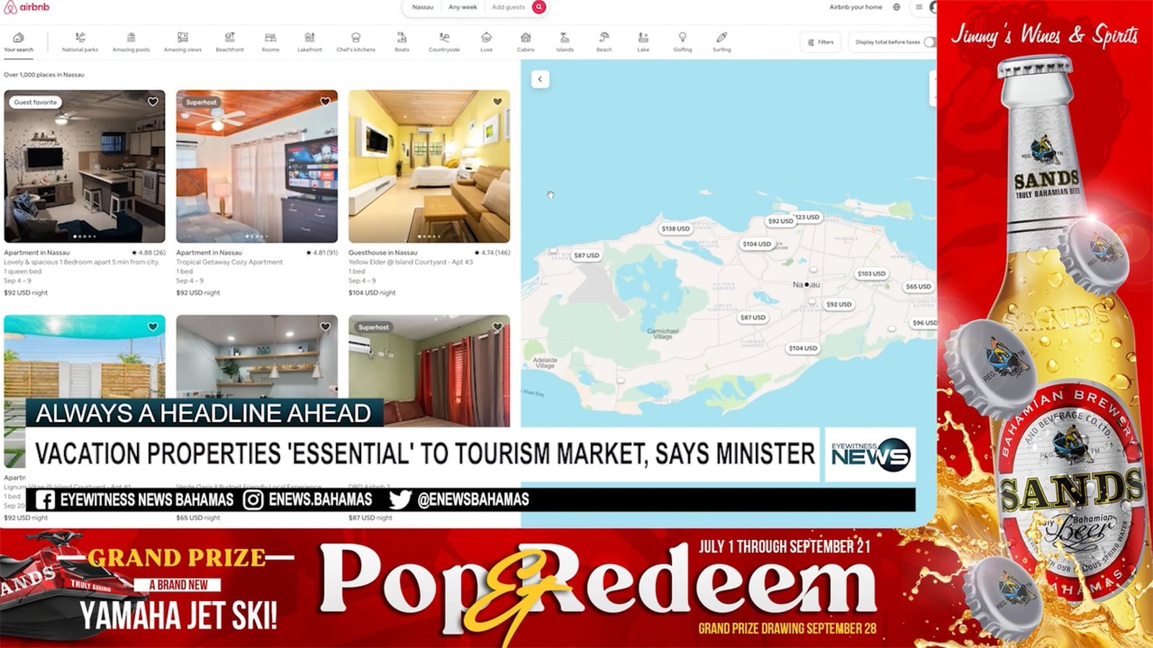The height and width of the screenshot is (648, 1153).
Task: Heart the Yellow Elder guesthouse listing
Action: [x=497, y=102]
